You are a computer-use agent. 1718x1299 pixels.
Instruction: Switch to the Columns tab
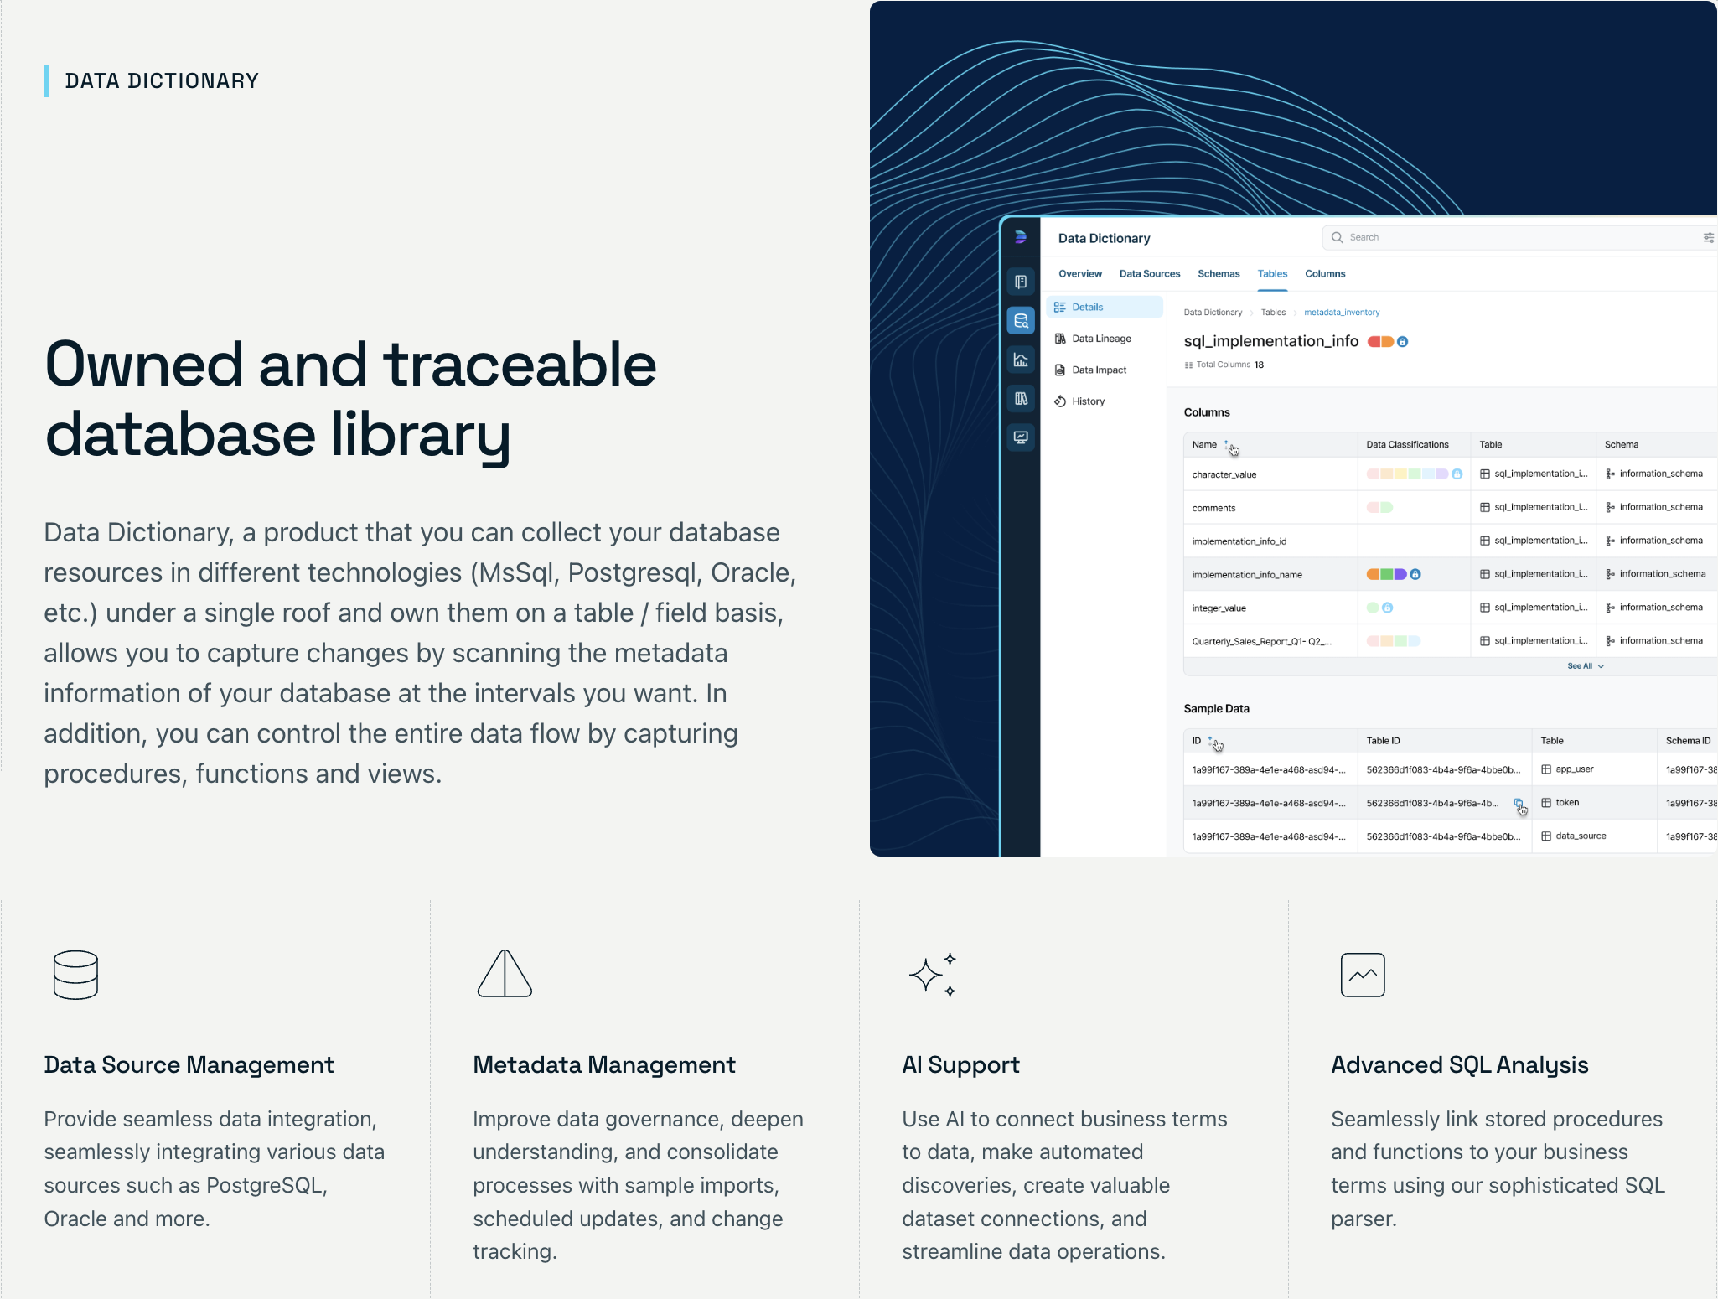(x=1324, y=273)
